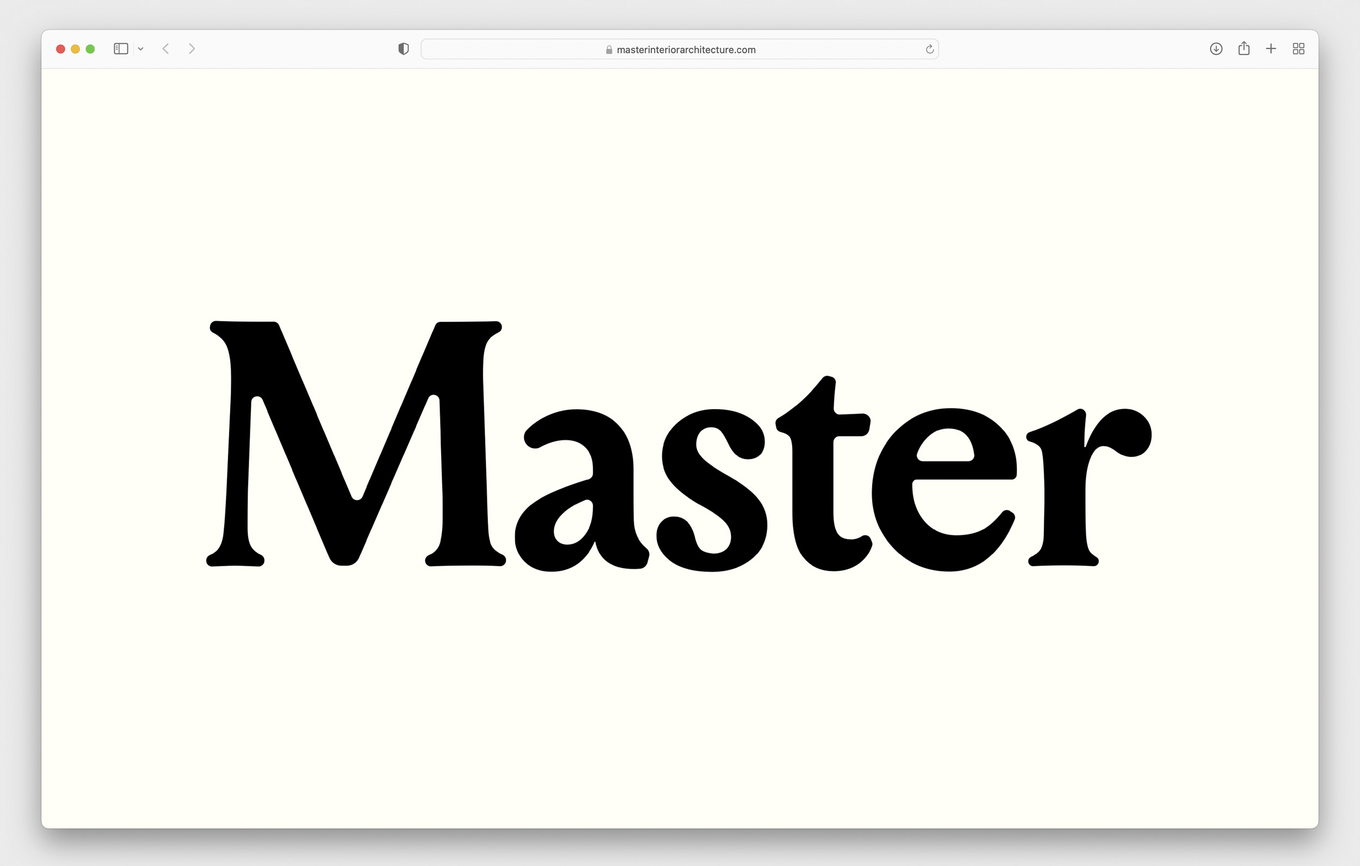
Task: Show the downloads list
Action: pos(1216,49)
